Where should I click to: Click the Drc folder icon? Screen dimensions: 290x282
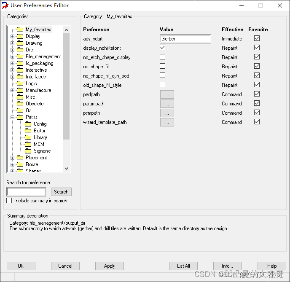pos(20,50)
